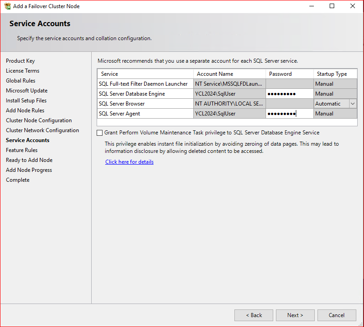Maximize the Add a Failover Cluster Node window
Screen dimensions: 364x327
click(332, 6)
